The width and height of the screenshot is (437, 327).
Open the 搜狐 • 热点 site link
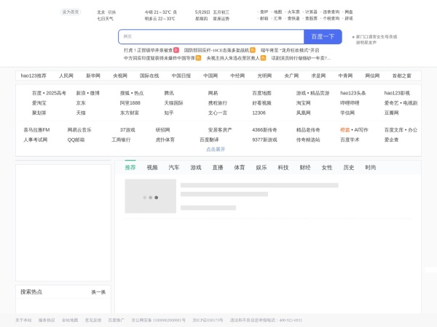coord(132,93)
